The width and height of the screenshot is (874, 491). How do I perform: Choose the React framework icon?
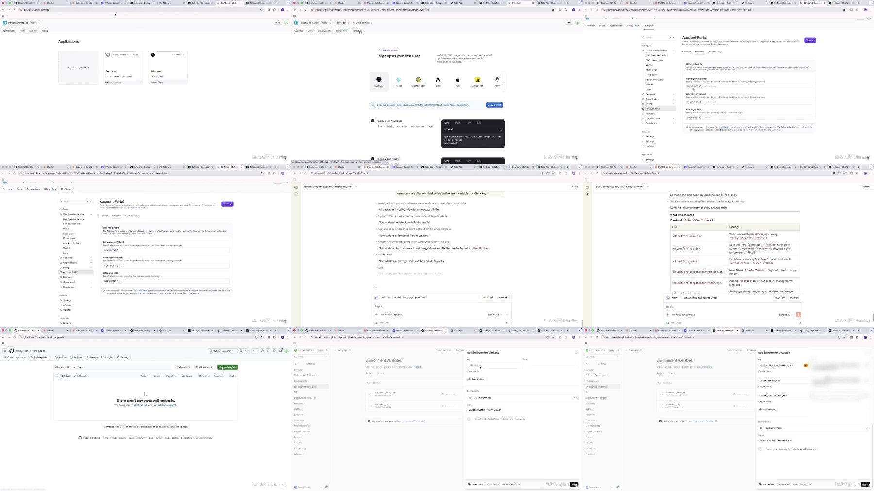[x=398, y=80]
